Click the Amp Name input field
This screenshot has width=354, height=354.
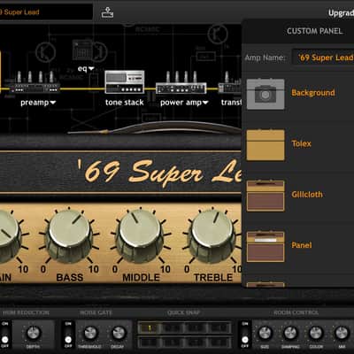pos(323,58)
